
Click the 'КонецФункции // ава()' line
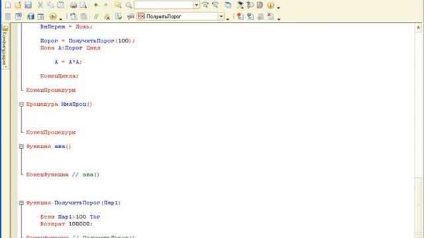tap(63, 175)
